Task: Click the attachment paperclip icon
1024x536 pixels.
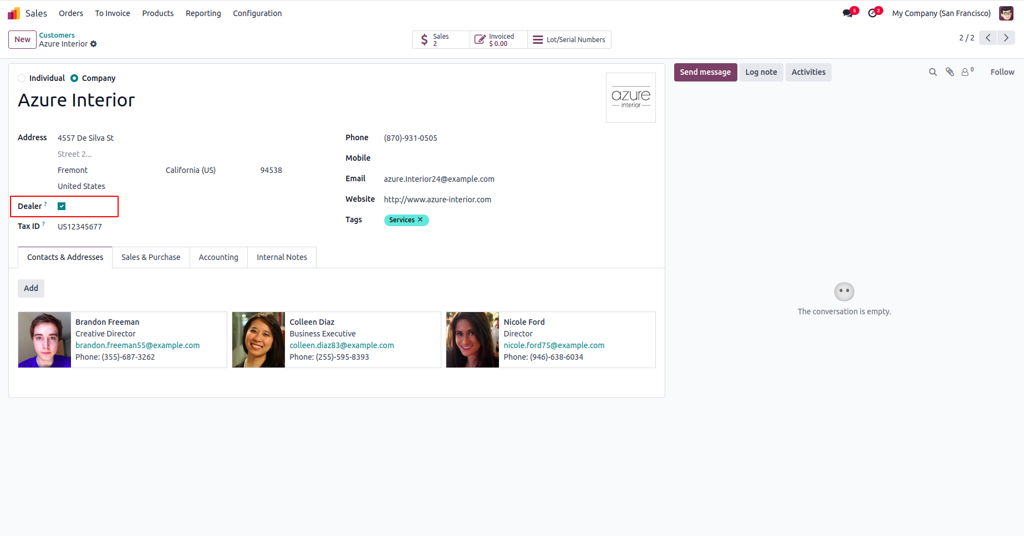Action: pyautogui.click(x=950, y=72)
